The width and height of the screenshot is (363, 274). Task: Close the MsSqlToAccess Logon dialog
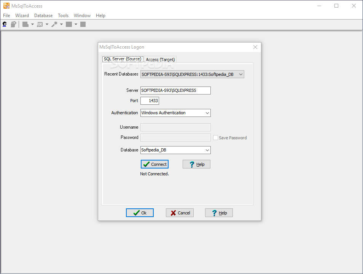[x=255, y=47]
